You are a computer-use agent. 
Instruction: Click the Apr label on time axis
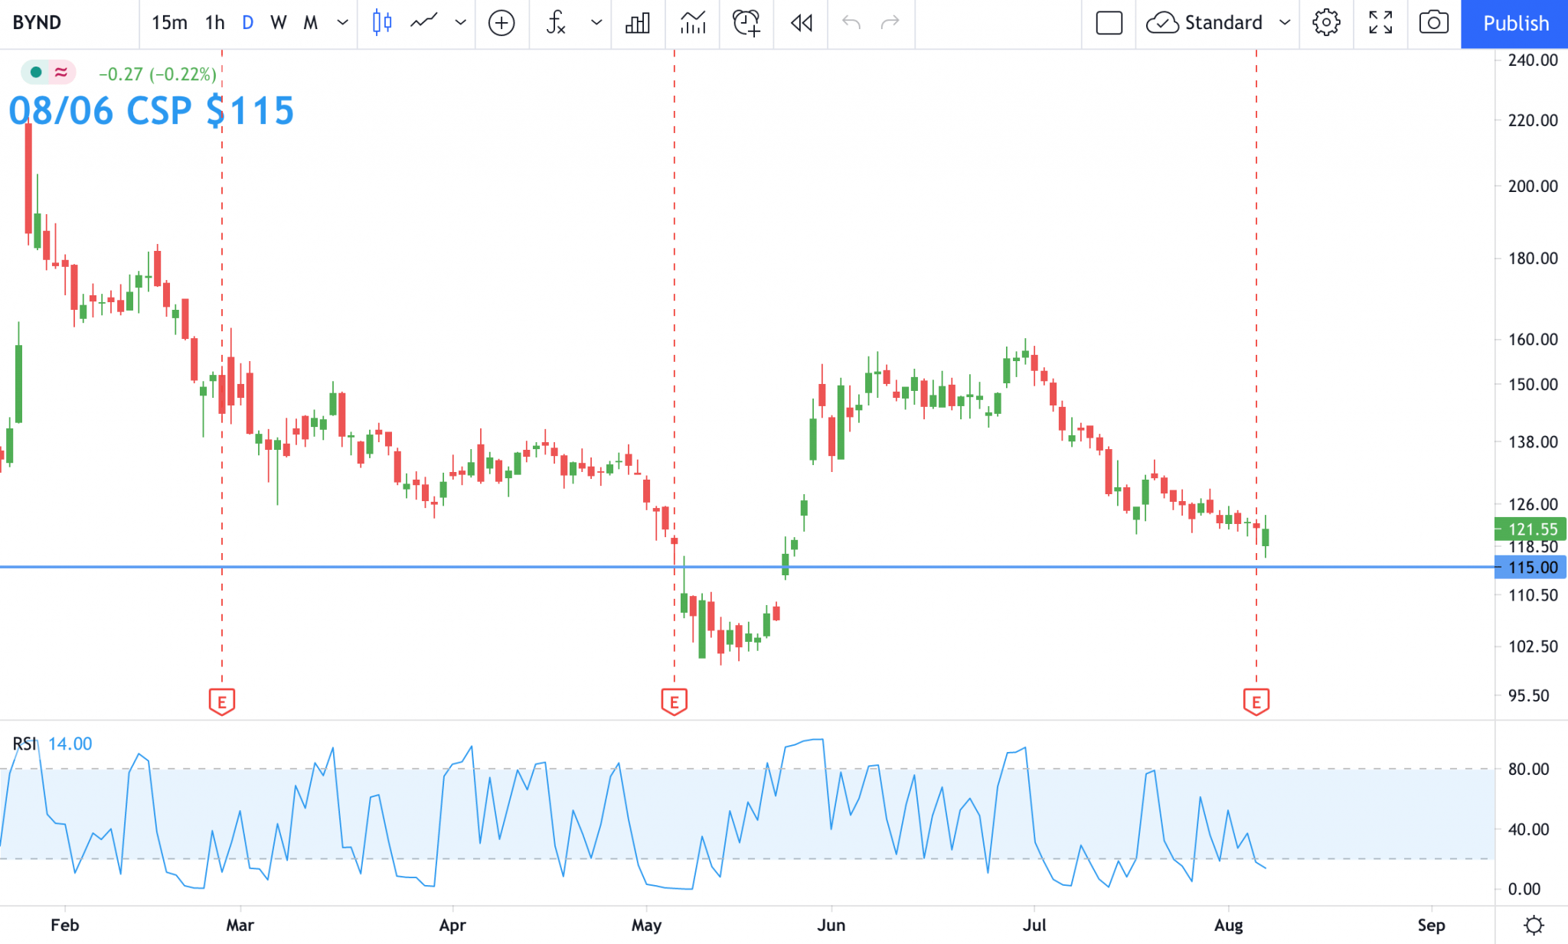[452, 926]
